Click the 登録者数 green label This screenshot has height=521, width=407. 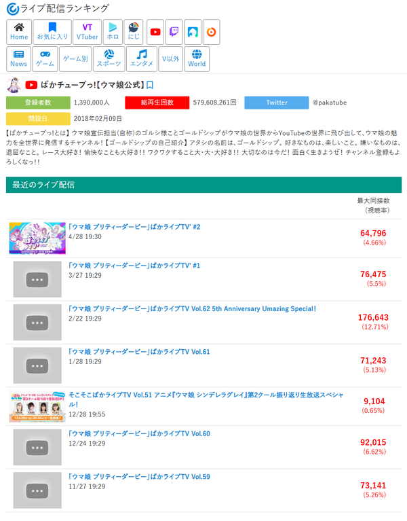tap(38, 103)
